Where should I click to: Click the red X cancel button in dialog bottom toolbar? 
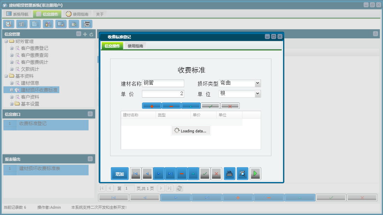coord(216,174)
